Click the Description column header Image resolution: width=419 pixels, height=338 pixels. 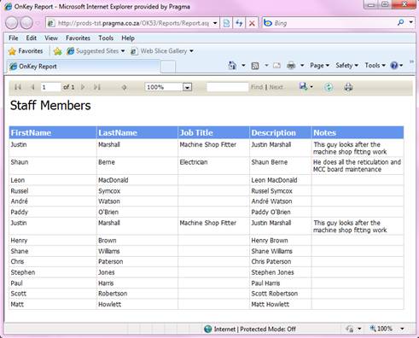coord(281,132)
